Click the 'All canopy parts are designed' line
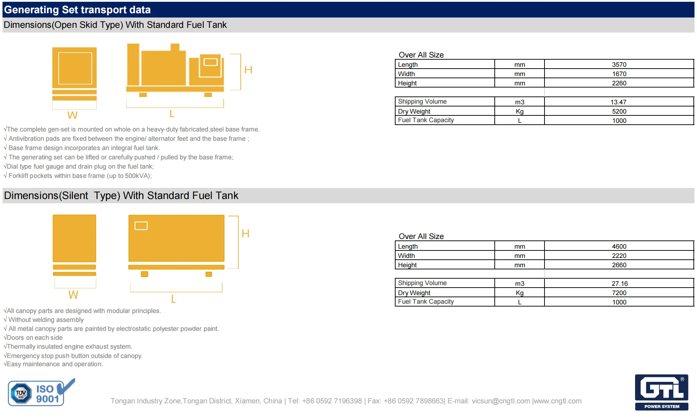697x418 pixels. (82, 311)
